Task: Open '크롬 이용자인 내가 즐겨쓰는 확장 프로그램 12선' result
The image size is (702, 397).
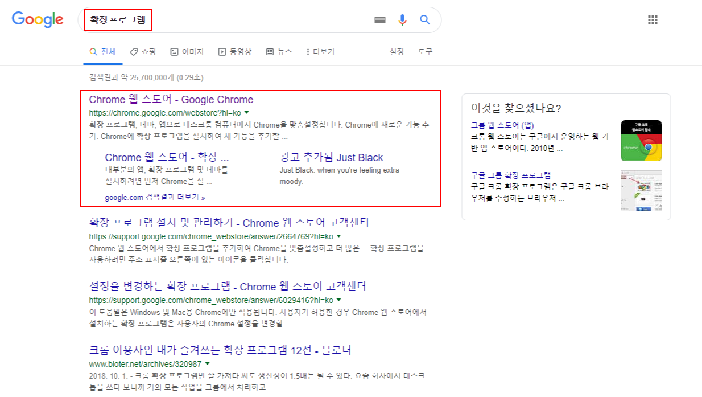Action: pos(220,350)
